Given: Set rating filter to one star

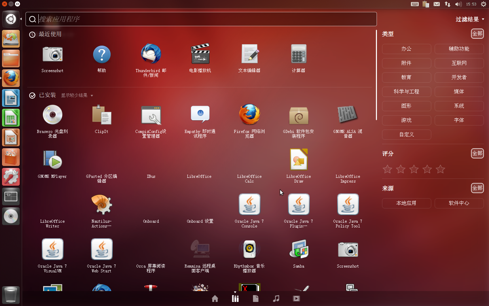Looking at the screenshot, I should 387,169.
